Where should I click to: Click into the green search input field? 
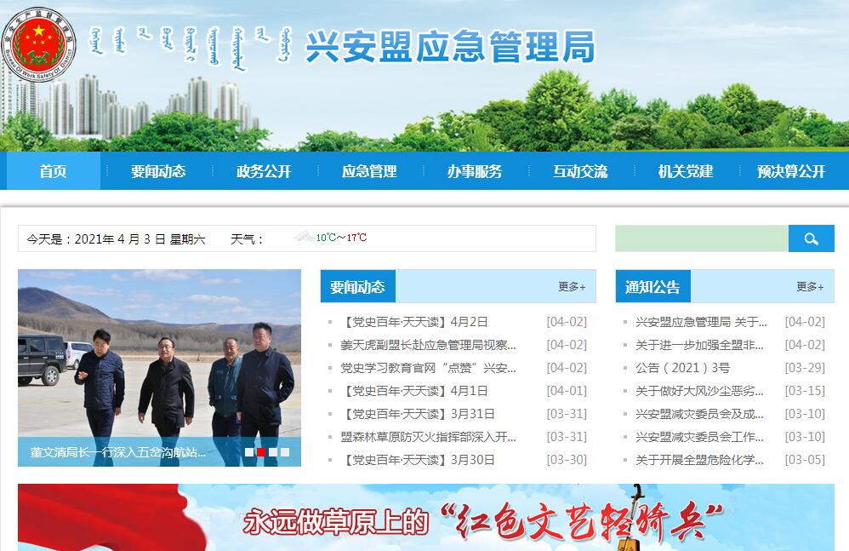click(x=702, y=238)
